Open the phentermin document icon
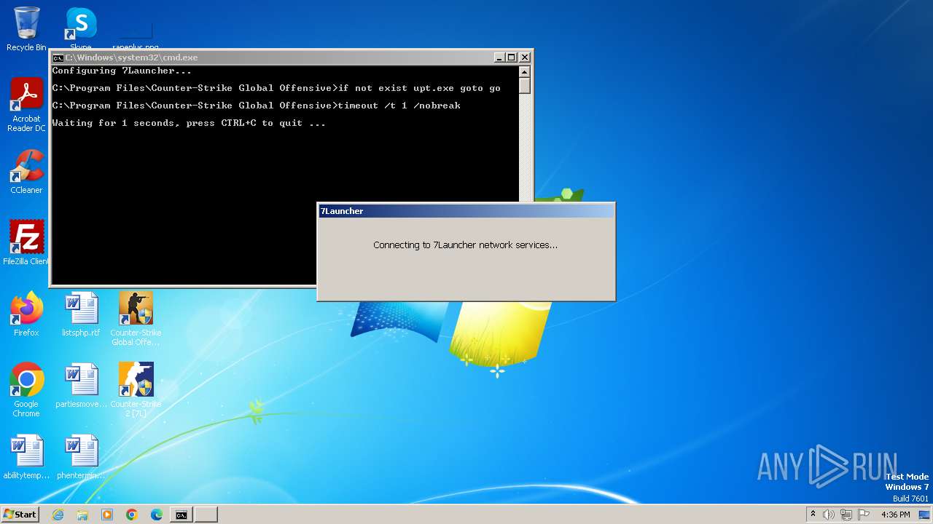This screenshot has height=524, width=933. pos(81,457)
